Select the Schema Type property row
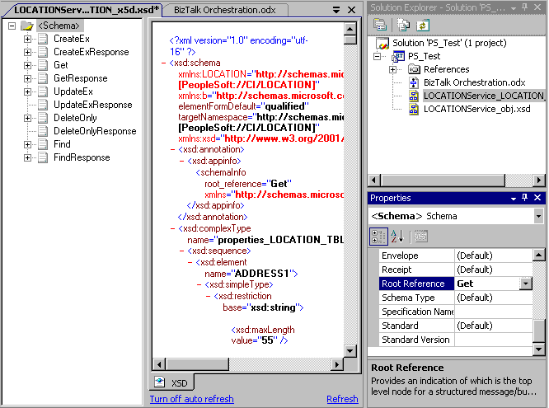The image size is (549, 408). point(456,298)
